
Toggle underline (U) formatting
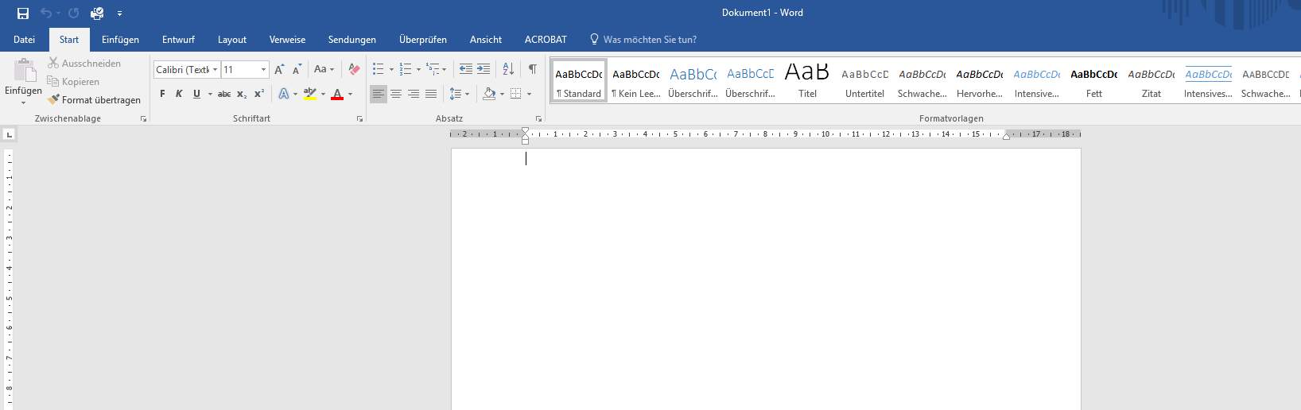196,94
